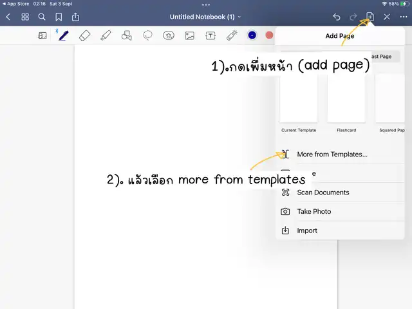Tap the Take Photo option
The width and height of the screenshot is (412, 309).
[x=314, y=212]
